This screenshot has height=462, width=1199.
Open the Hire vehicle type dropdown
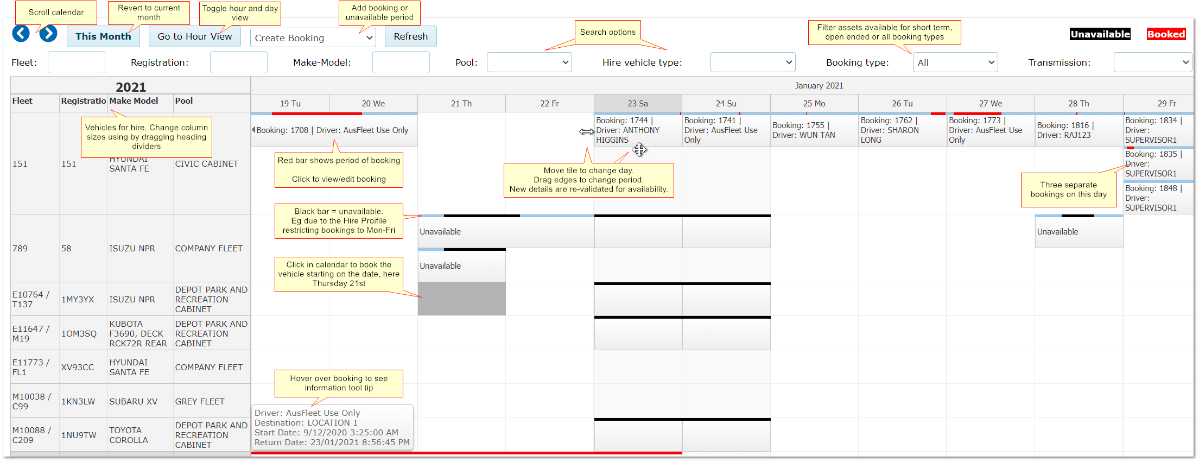[x=752, y=62]
